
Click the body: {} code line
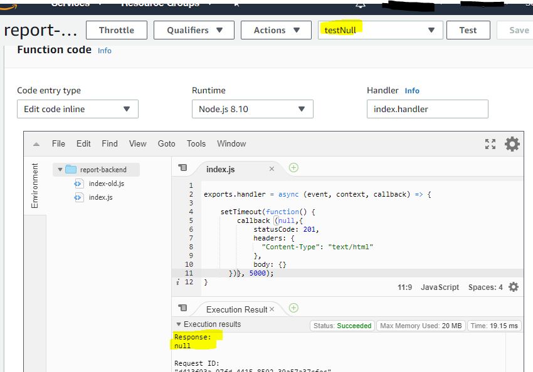coord(270,264)
